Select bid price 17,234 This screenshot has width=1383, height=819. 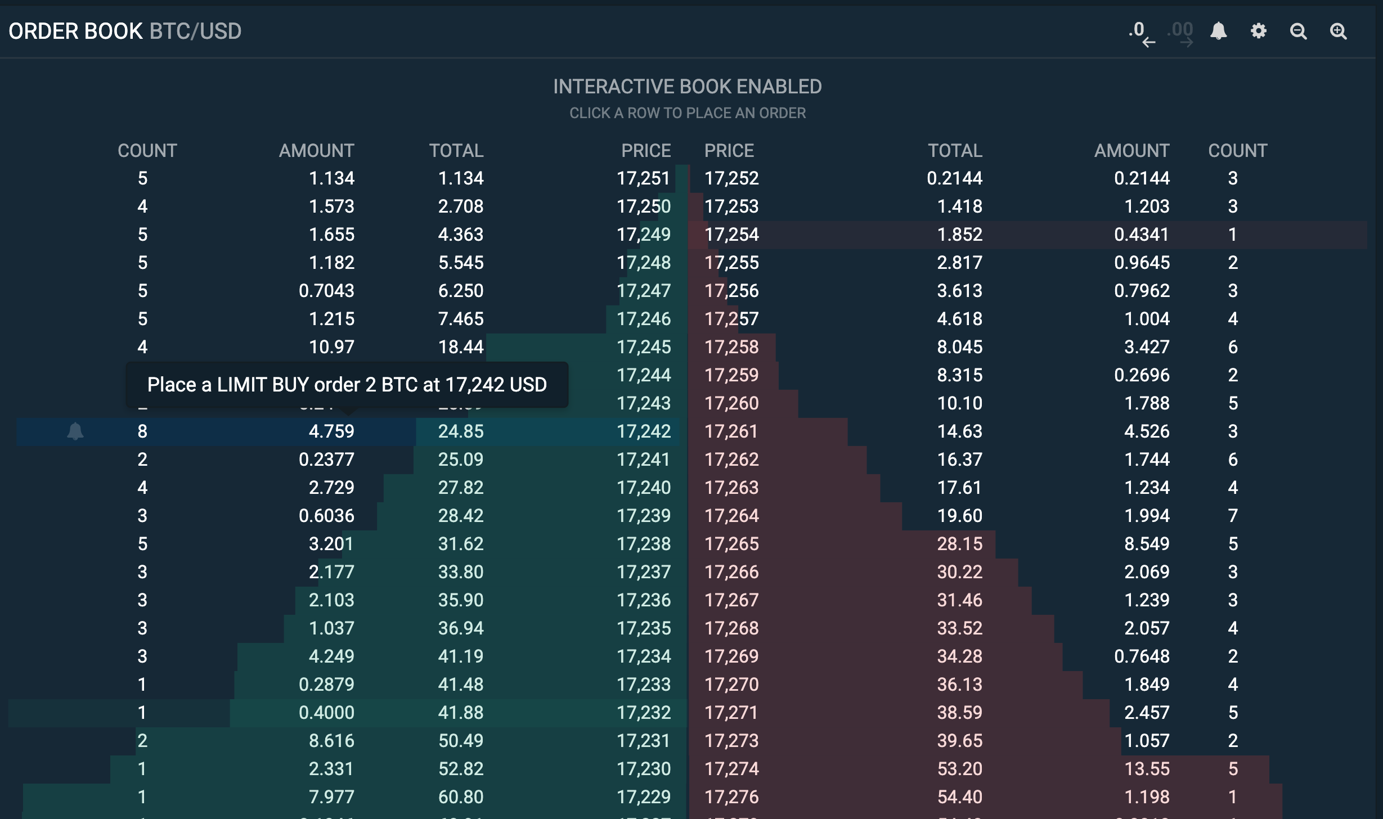click(643, 656)
